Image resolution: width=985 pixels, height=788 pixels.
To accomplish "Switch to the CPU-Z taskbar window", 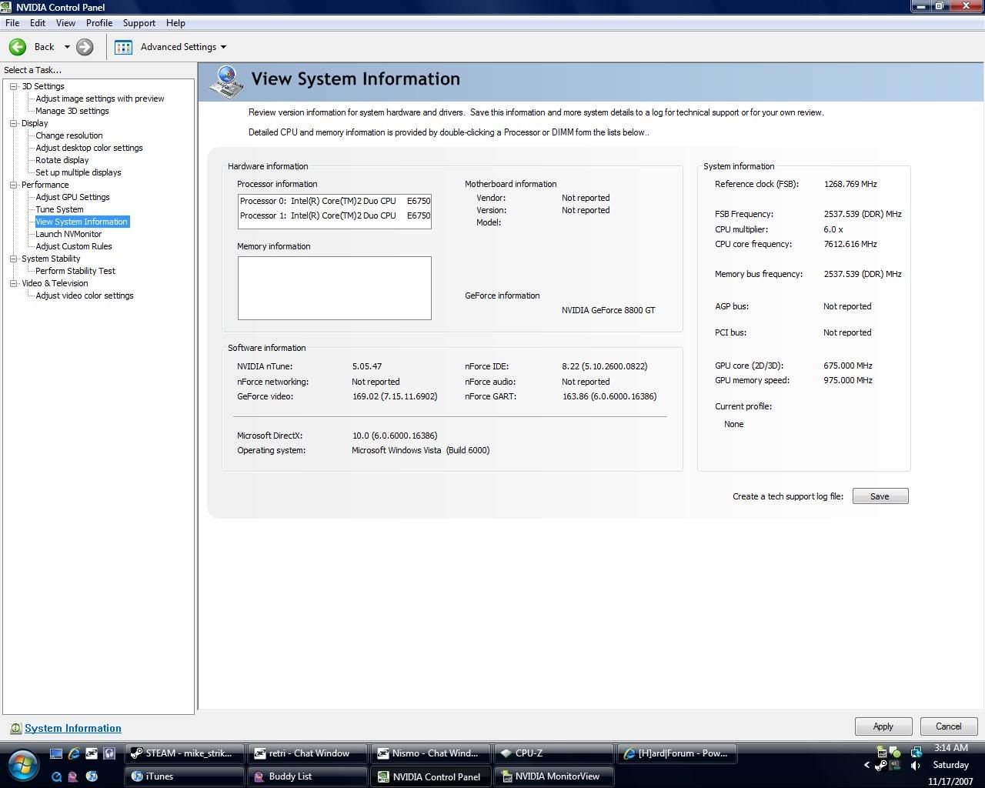I will point(554,753).
